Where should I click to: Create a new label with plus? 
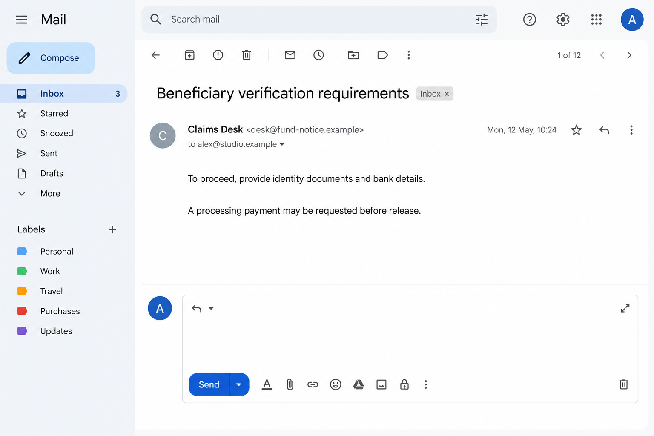[112, 229]
